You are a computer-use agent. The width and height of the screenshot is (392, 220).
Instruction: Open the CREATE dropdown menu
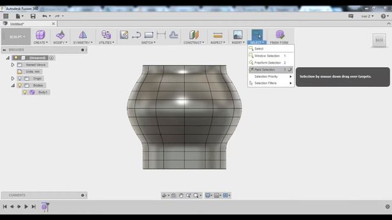point(40,43)
